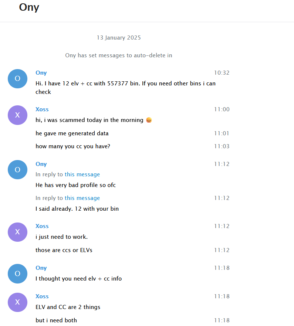
Task: Click the name Ony above the 11:18 message
Action: pos(41,268)
